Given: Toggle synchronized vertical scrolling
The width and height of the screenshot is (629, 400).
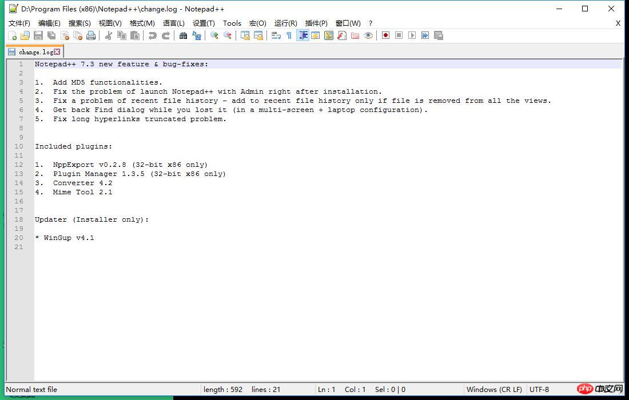Looking at the screenshot, I should [245, 35].
